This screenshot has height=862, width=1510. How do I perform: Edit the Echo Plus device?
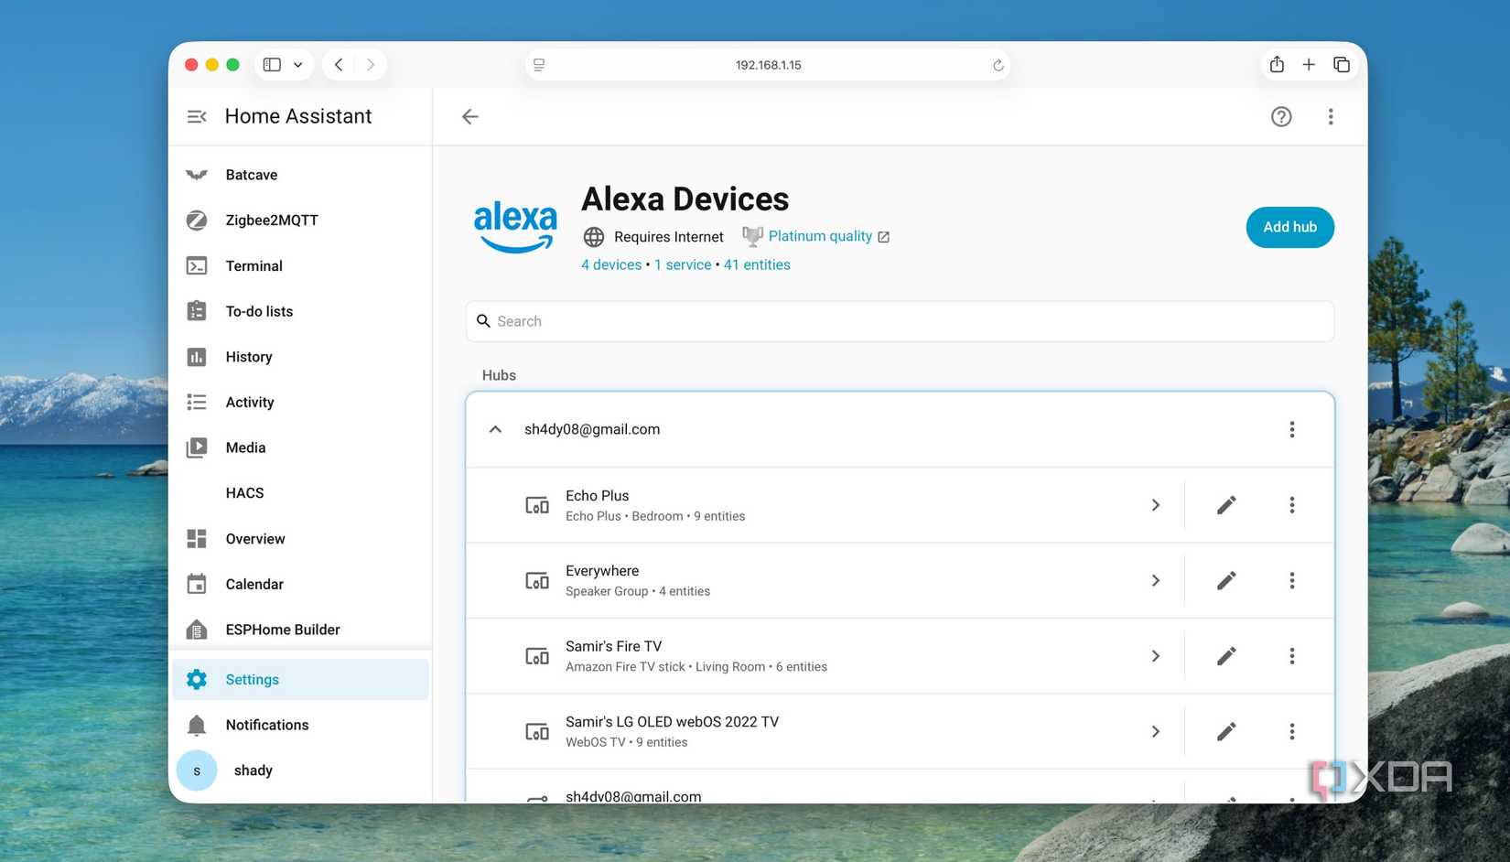[1226, 505]
